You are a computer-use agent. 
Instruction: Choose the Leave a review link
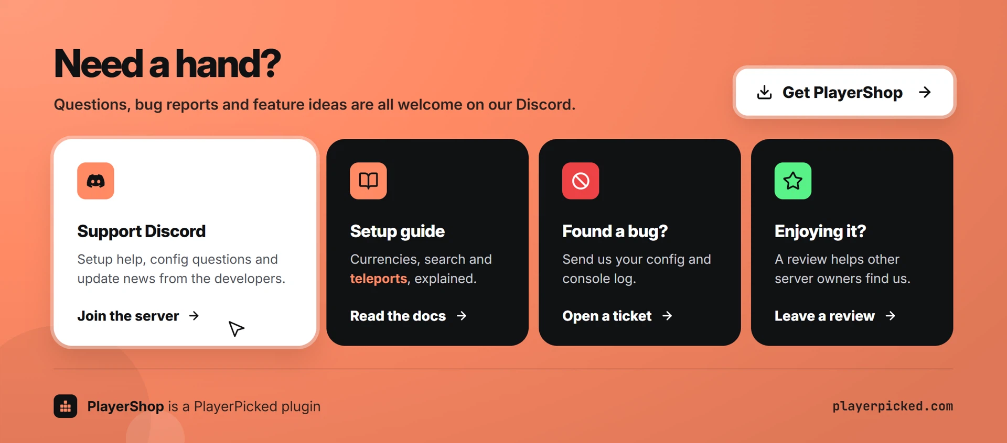pos(835,316)
